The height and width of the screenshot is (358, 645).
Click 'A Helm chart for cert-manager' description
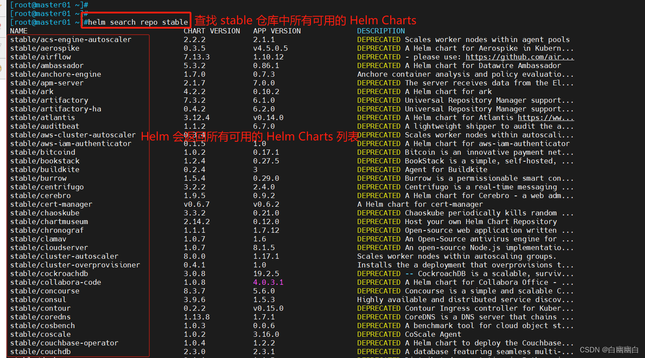click(x=420, y=204)
